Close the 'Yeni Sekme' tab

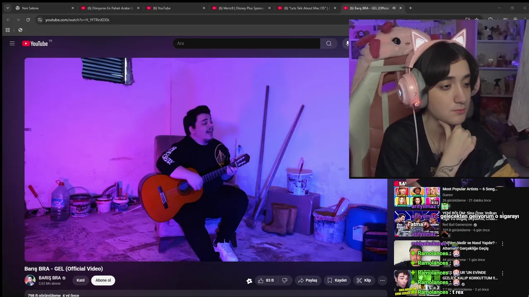tap(73, 8)
